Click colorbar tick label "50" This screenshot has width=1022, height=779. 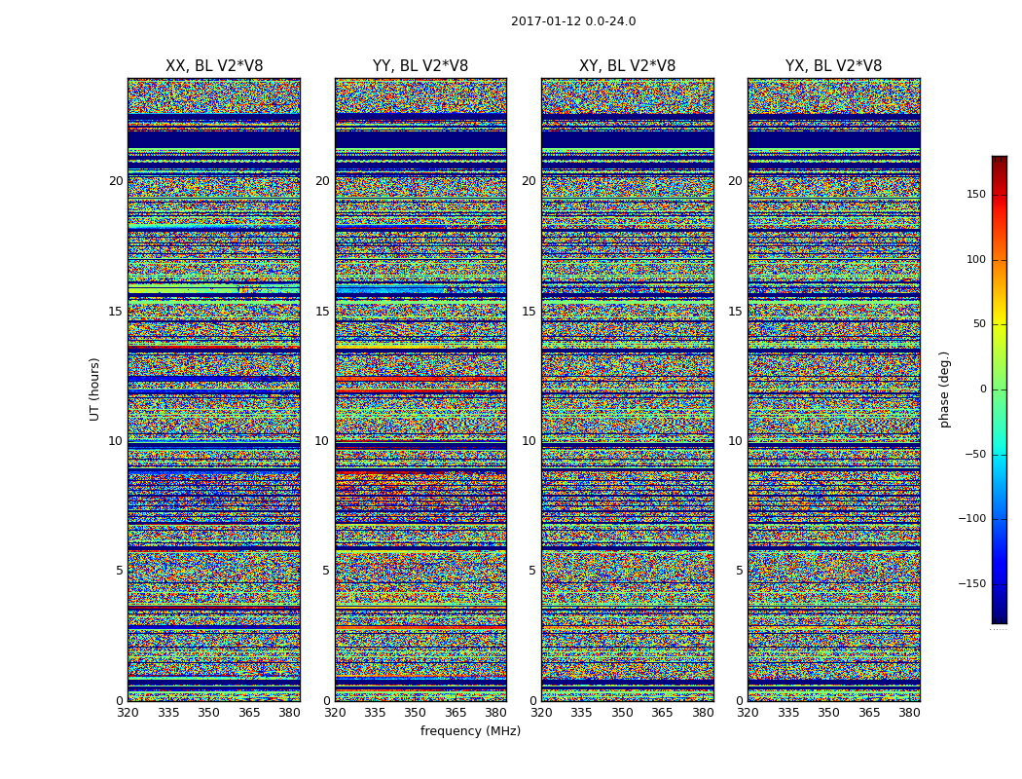pos(979,324)
